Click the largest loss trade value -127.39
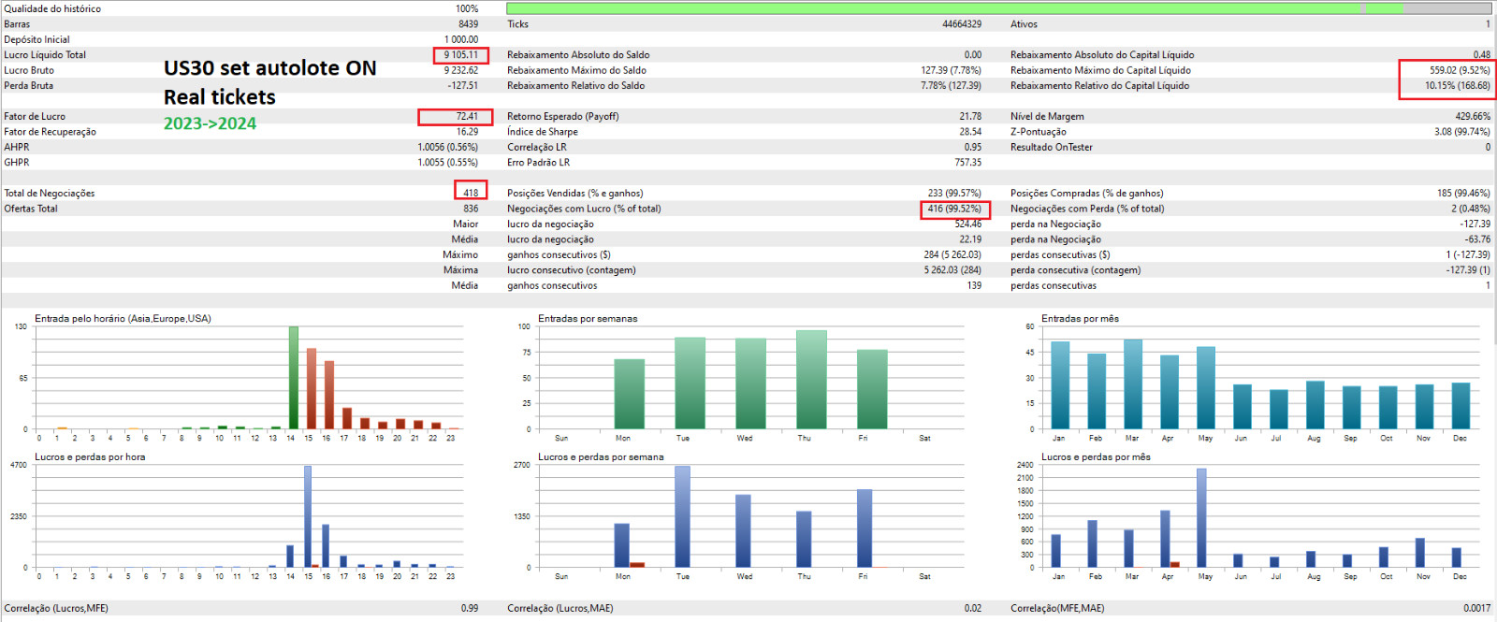This screenshot has width=1497, height=622. pos(1475,224)
